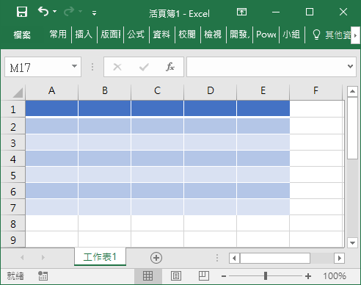Screen dimensions: 361x285
Task: Save the workbook with the floppy disk icon
Action: (x=22, y=12)
